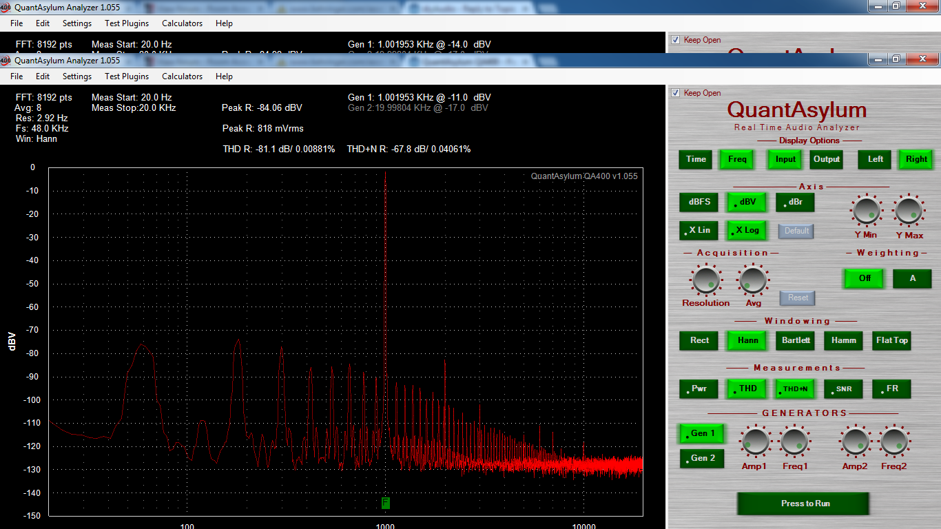Open the front window Edit menu
Image resolution: width=941 pixels, height=529 pixels.
click(43, 76)
